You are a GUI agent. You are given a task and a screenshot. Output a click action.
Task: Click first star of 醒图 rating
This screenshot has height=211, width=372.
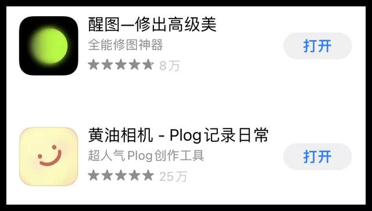coord(94,65)
